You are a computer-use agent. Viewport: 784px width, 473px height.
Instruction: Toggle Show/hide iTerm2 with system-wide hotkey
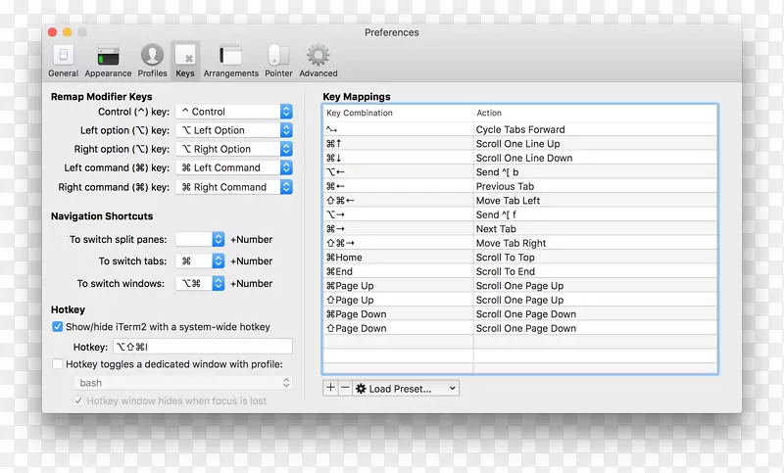point(58,327)
